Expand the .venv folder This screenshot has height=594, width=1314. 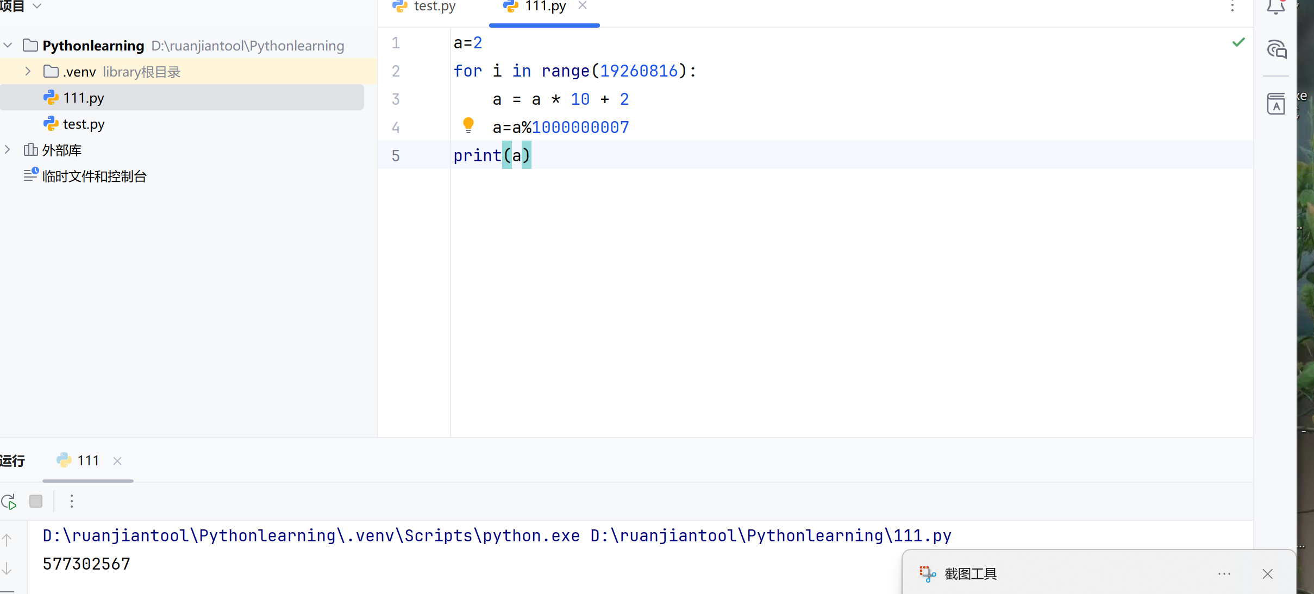(28, 72)
